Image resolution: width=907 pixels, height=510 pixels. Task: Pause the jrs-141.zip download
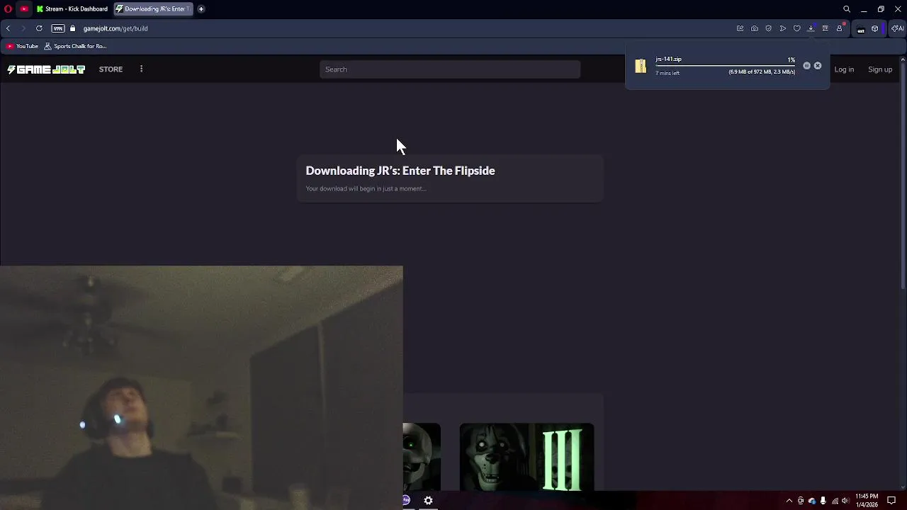pos(806,66)
